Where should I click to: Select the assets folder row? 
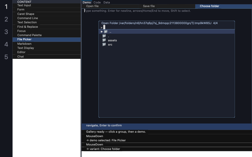[167, 40]
